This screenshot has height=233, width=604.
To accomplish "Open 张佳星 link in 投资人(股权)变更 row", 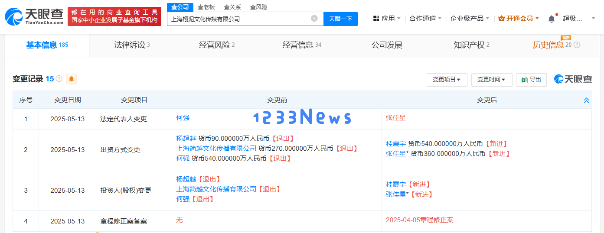I will coord(396,194).
